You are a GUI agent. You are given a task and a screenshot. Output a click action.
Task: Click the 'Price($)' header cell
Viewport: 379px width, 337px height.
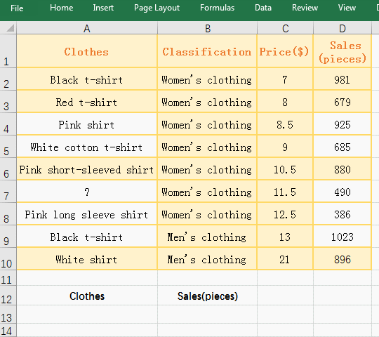coord(285,51)
